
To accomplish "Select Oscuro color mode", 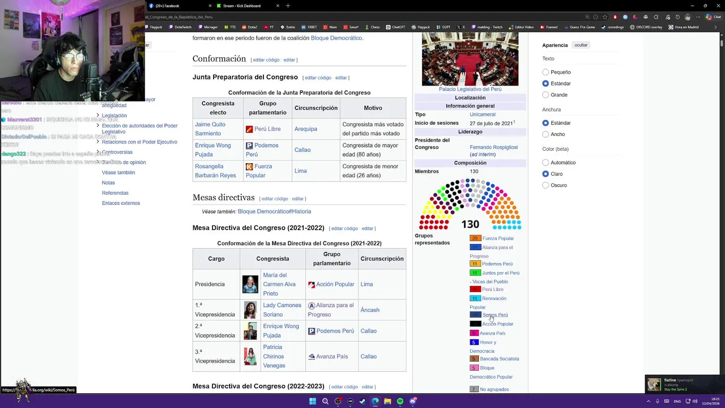I will (x=545, y=185).
